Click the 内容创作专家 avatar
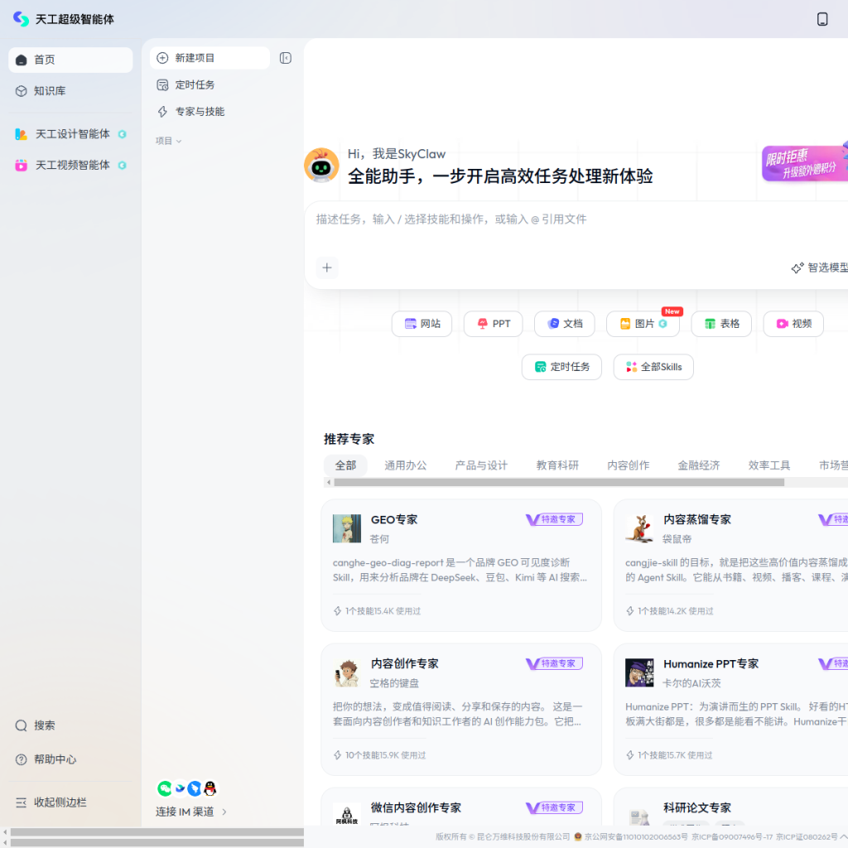The image size is (848, 848). pos(347,672)
